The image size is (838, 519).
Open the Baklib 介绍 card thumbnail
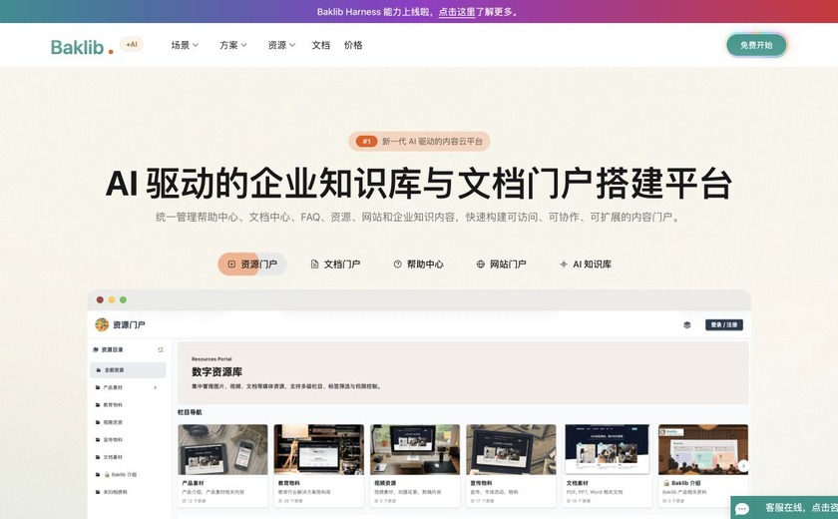tap(703, 449)
